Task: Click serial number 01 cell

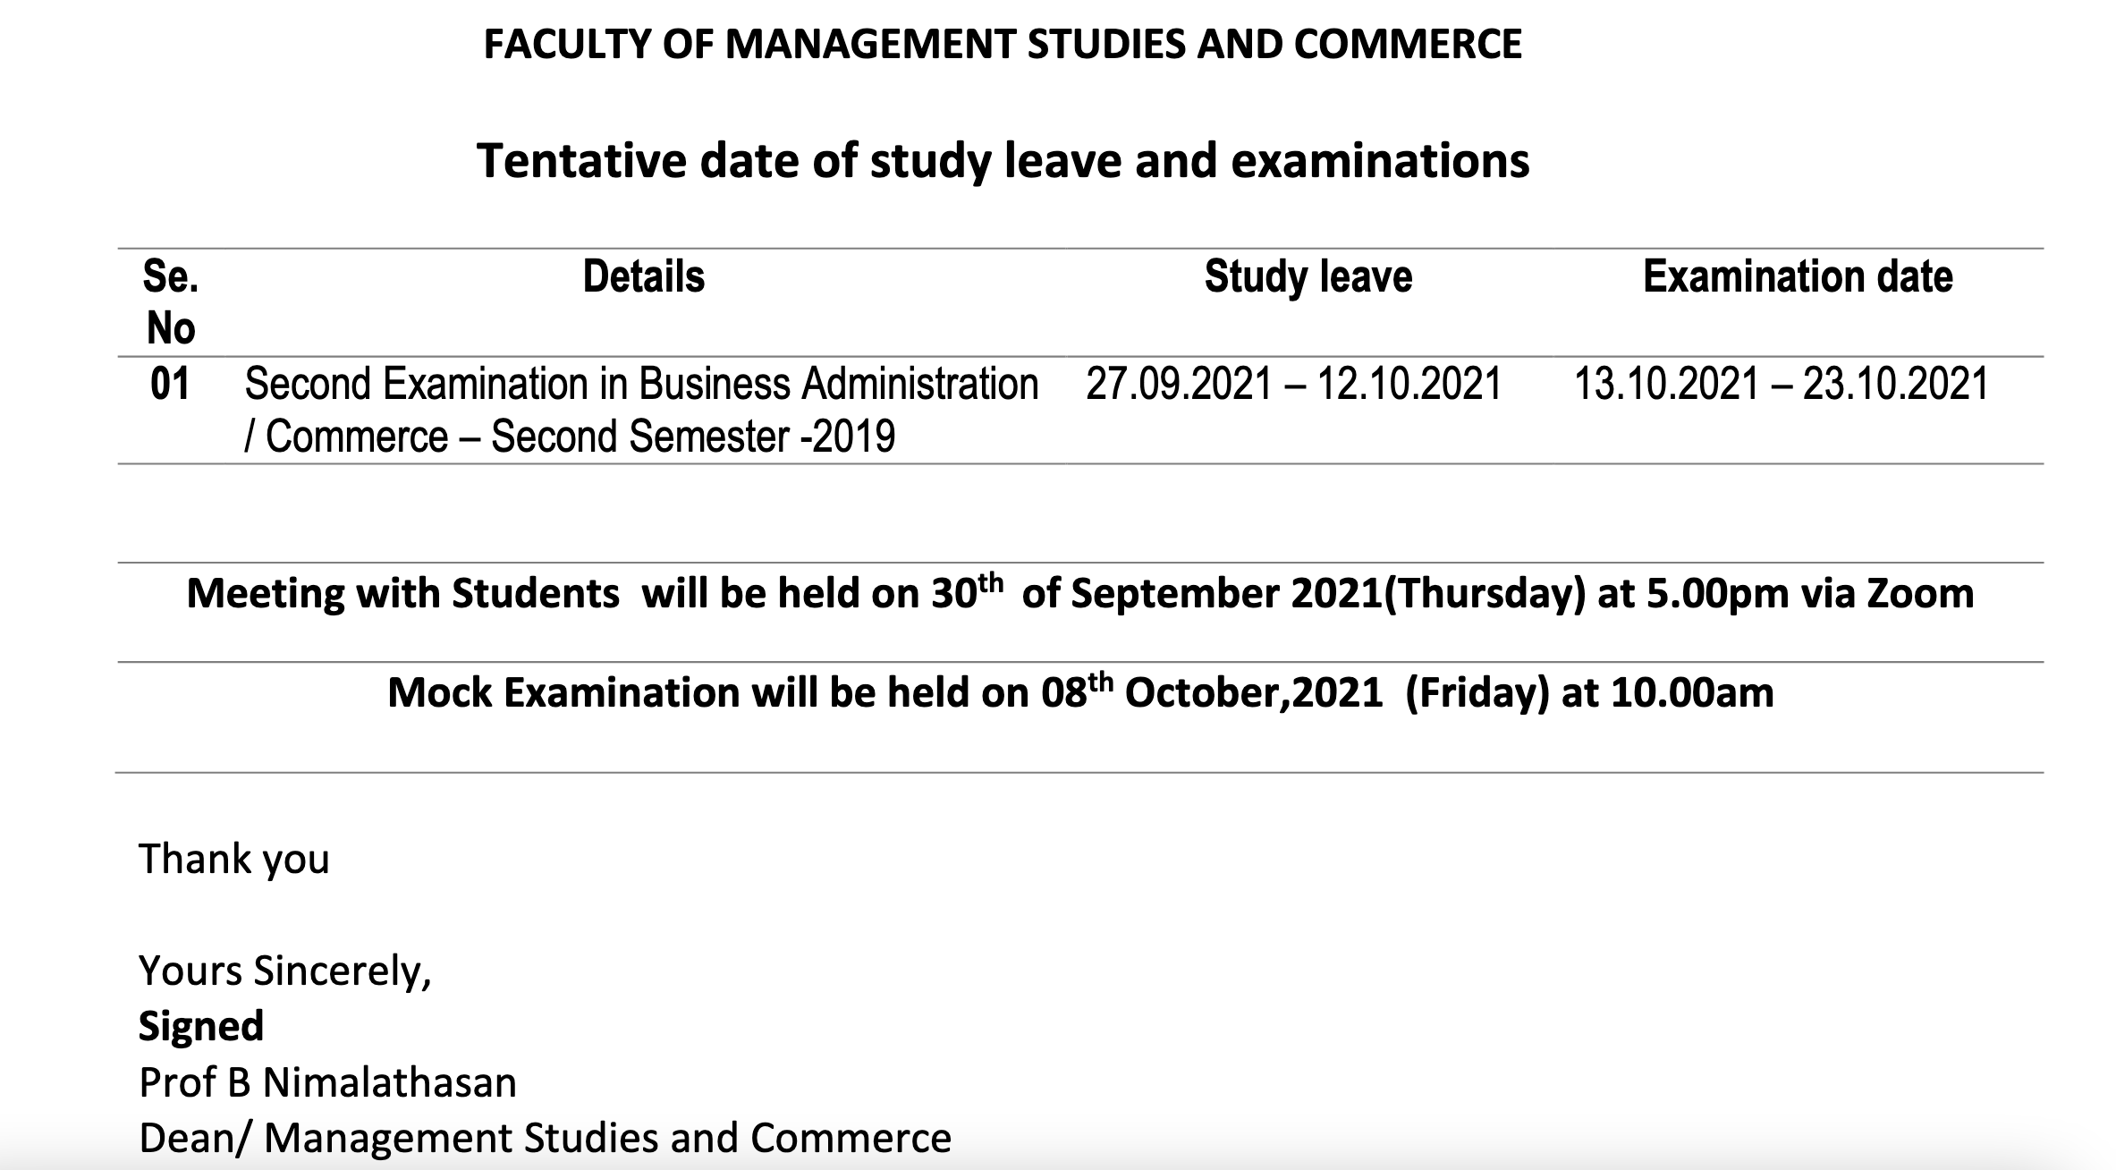Action: 170,384
